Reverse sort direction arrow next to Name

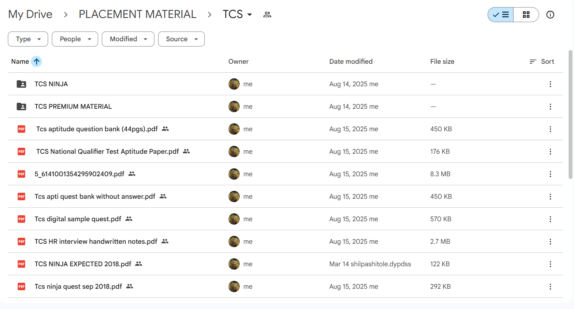point(36,61)
